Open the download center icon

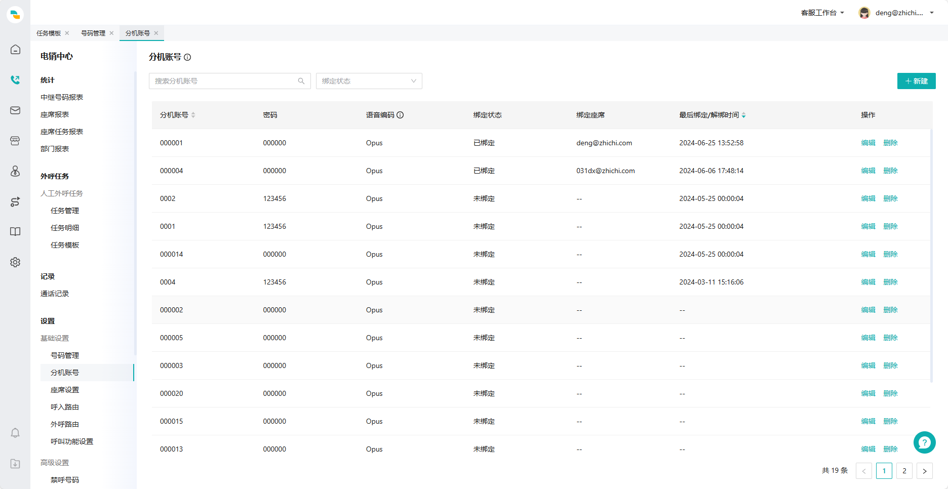(x=15, y=464)
